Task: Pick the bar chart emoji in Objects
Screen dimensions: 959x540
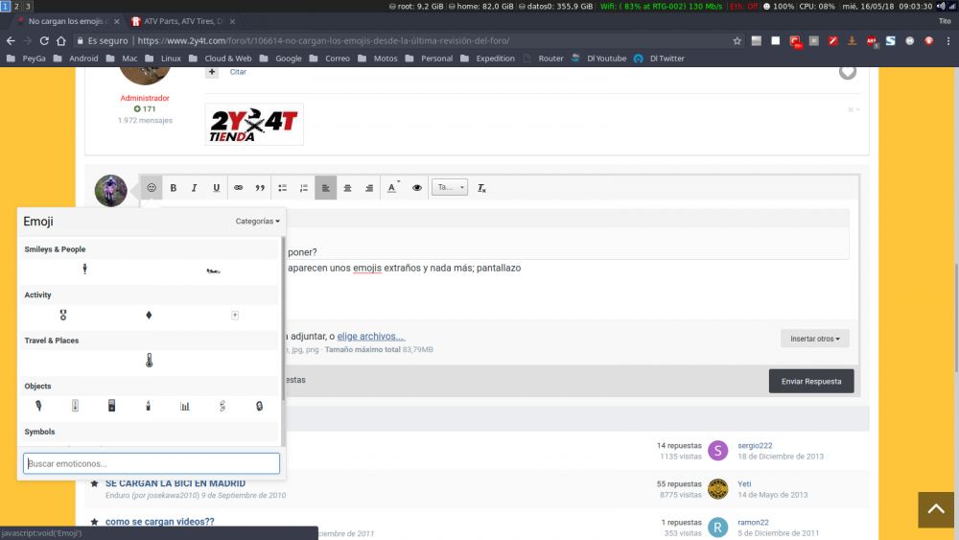Action: tap(185, 406)
